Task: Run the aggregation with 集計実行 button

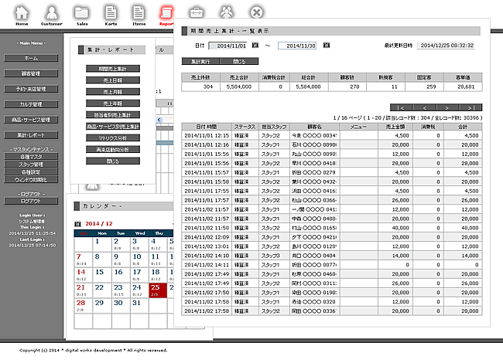Action: (x=200, y=61)
